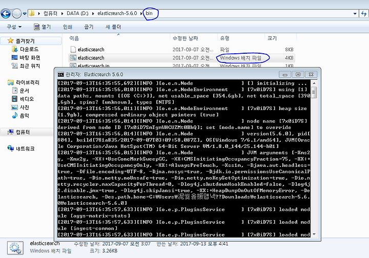Click the 굽기 toolbar button
369x258 pixels.
click(89, 27)
